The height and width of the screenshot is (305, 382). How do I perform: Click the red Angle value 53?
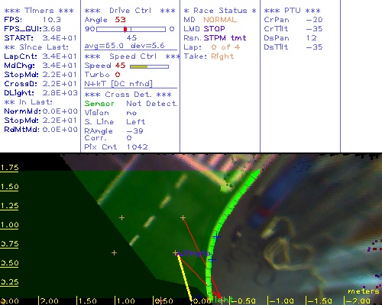click(120, 20)
